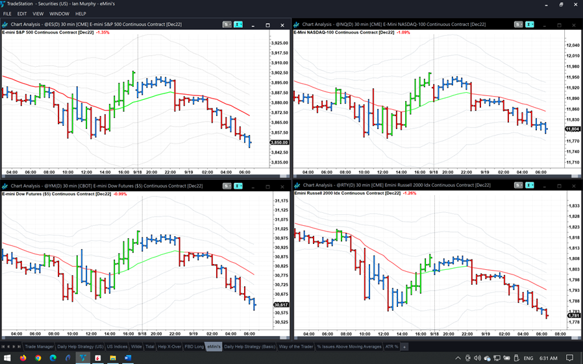
Task: Open Google Chrome from the taskbar
Action: point(38,358)
